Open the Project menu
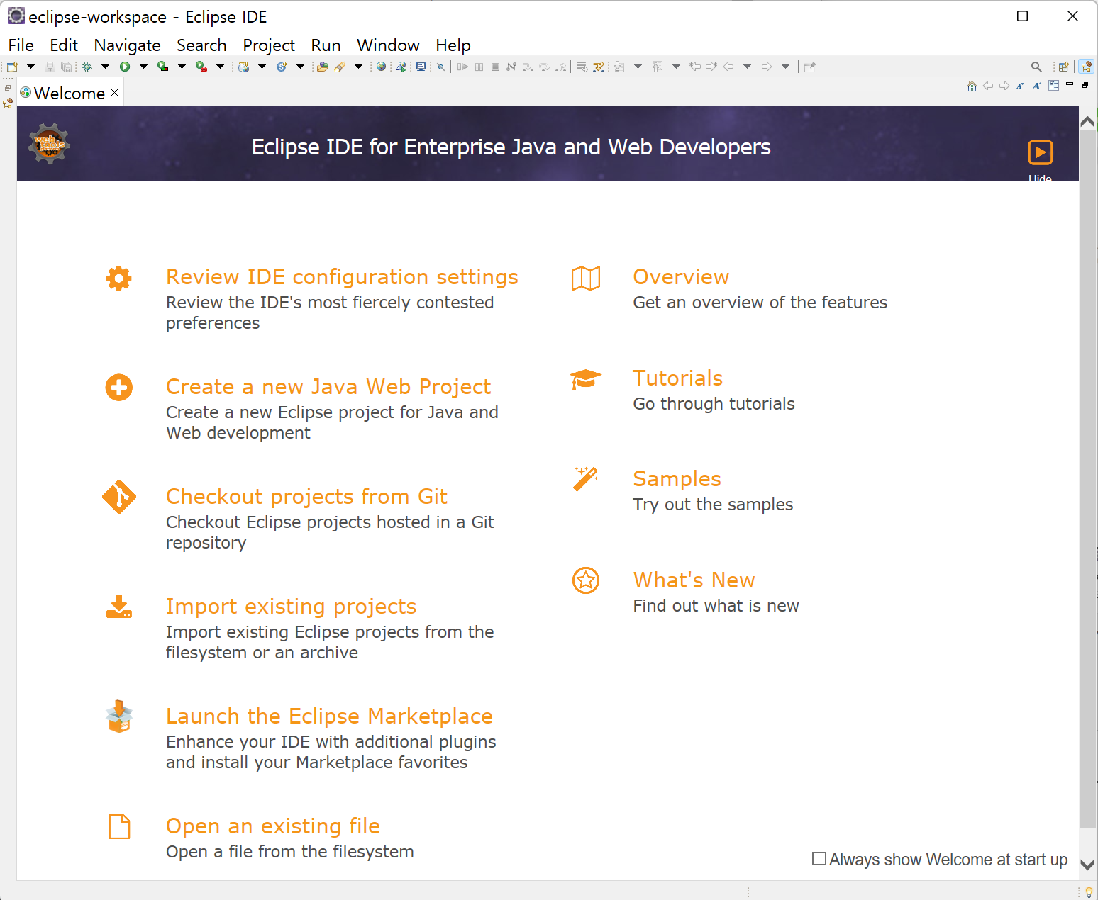The image size is (1098, 900). pos(269,45)
